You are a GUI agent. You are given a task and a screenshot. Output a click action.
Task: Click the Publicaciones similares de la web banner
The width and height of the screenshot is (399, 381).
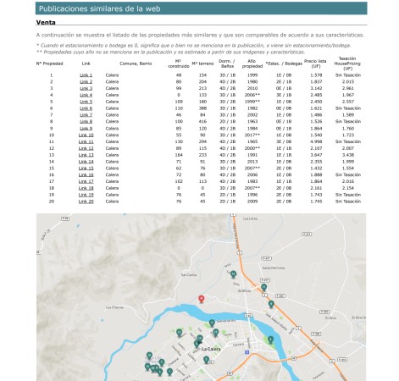(x=202, y=8)
